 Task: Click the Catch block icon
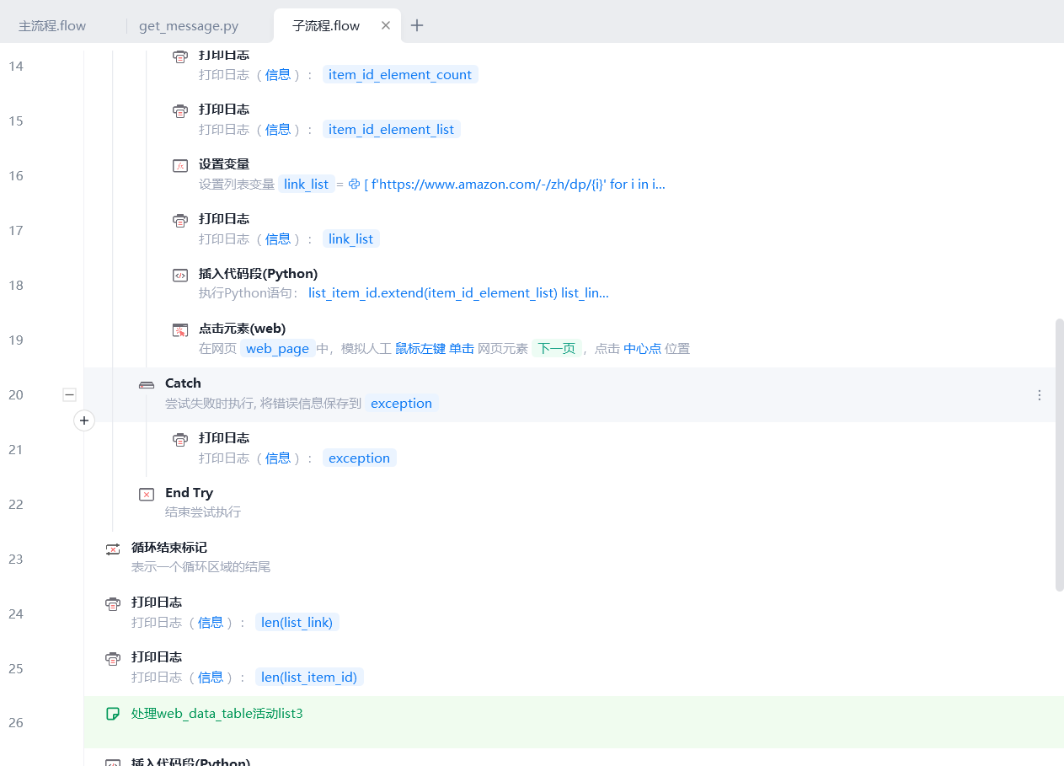pyautogui.click(x=147, y=385)
